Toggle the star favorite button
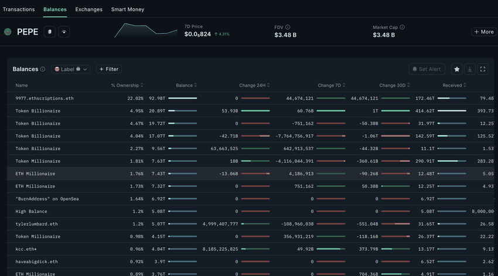 (x=456, y=69)
